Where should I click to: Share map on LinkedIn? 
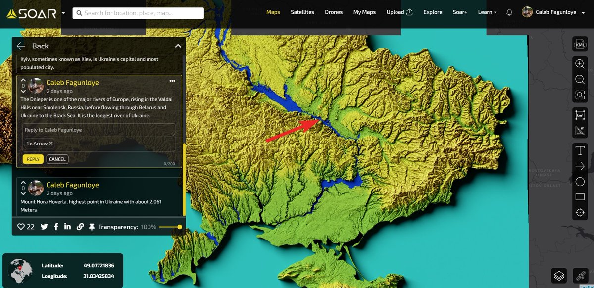click(67, 227)
